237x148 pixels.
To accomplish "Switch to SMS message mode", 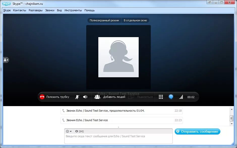I will coord(79,131).
